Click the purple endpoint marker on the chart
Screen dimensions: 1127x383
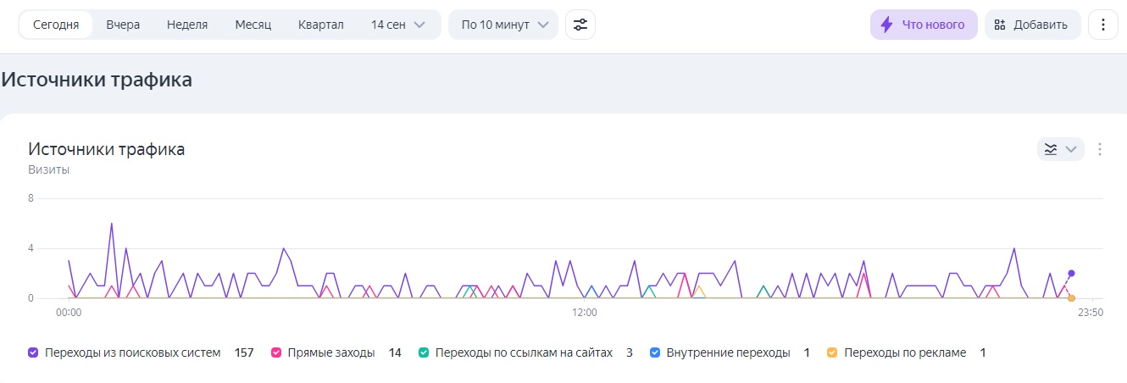[x=1071, y=273]
